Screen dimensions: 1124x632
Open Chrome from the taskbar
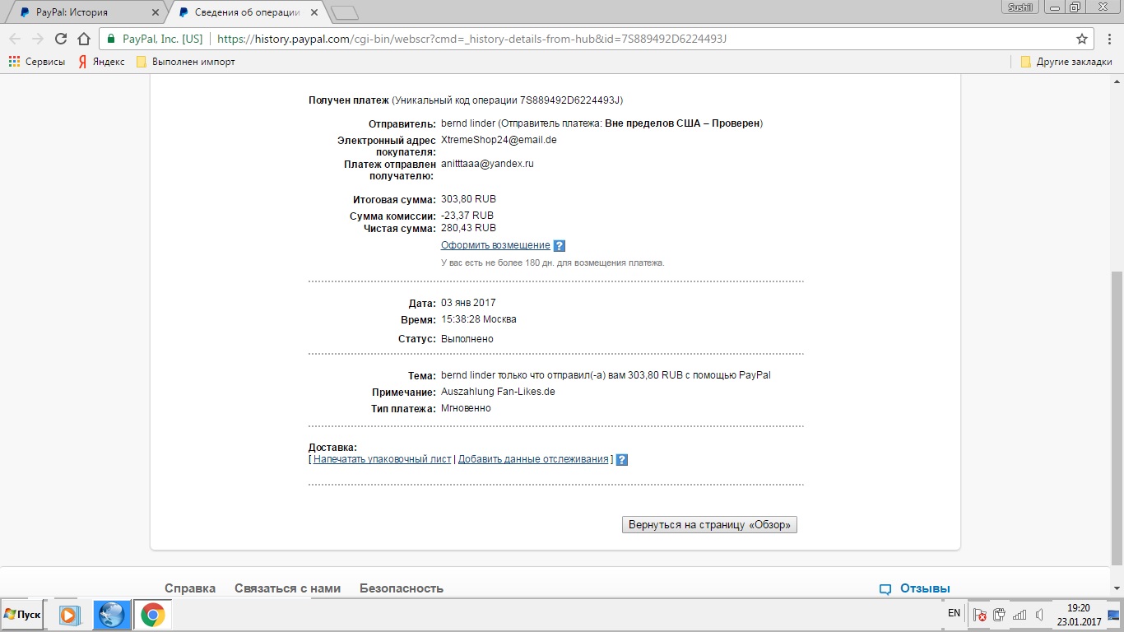(x=152, y=615)
